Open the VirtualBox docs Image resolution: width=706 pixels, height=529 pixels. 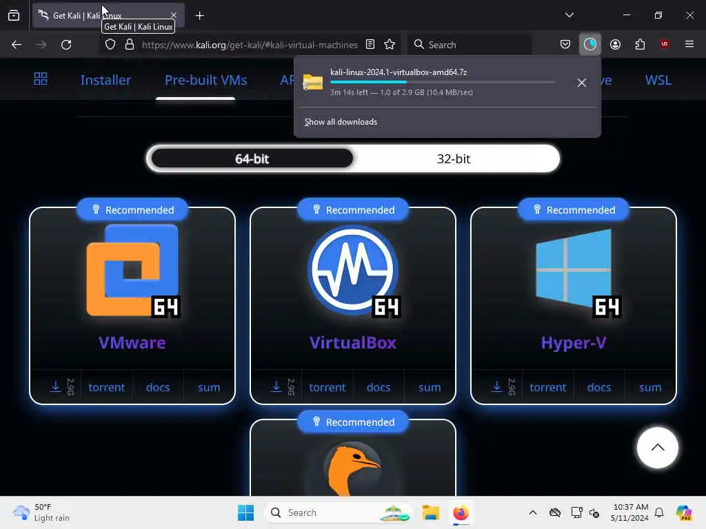379,387
